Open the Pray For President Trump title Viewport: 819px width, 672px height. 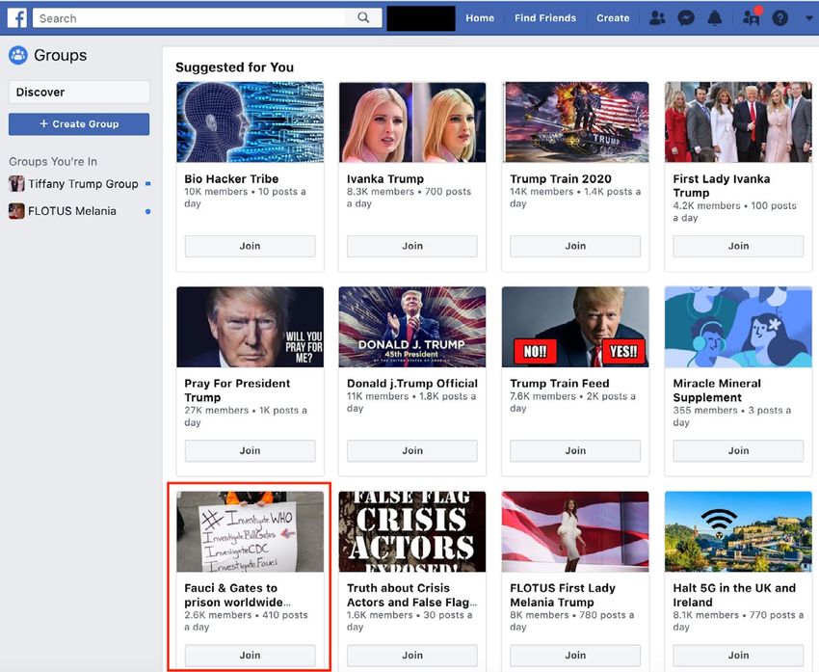tap(237, 390)
